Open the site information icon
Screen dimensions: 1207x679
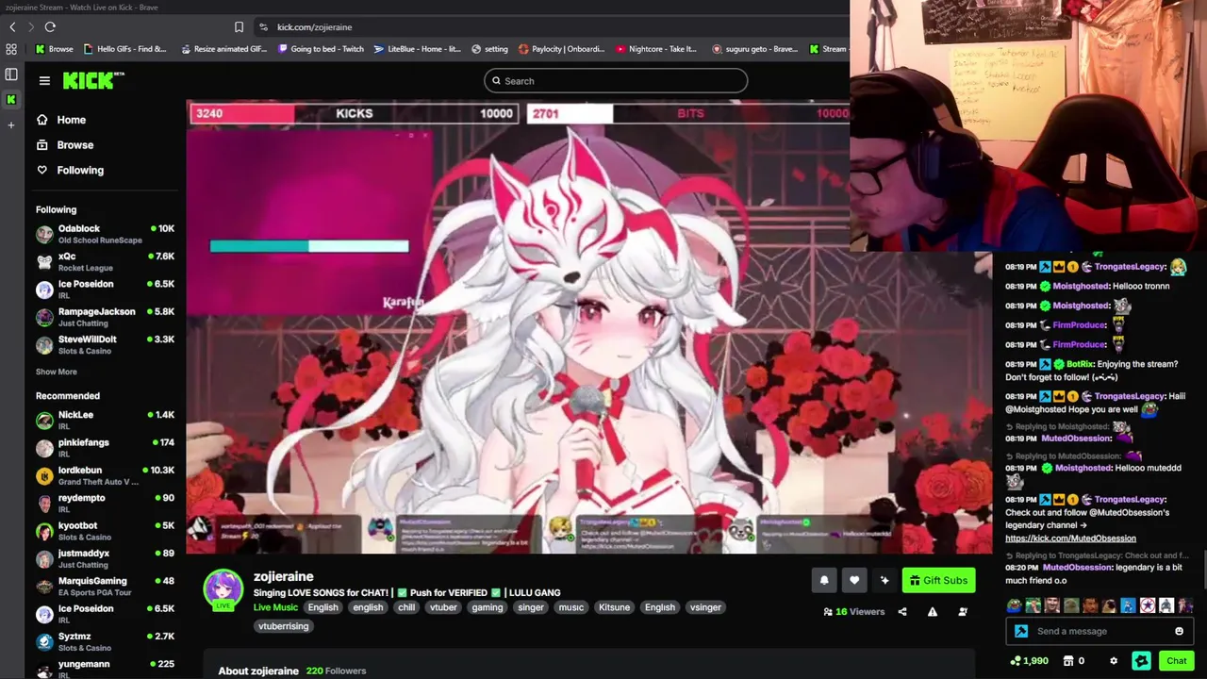click(x=263, y=27)
